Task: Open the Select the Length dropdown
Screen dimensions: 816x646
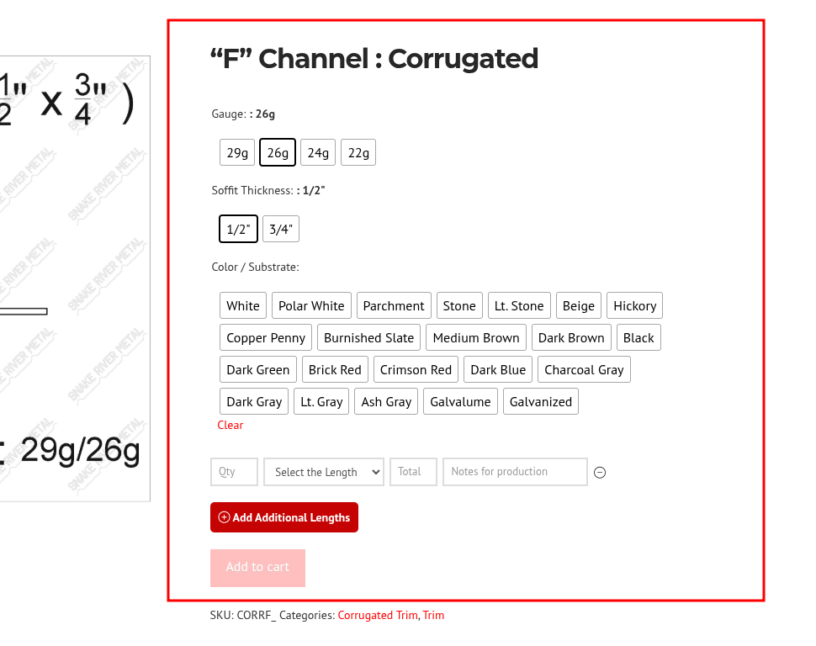Action: click(x=324, y=472)
